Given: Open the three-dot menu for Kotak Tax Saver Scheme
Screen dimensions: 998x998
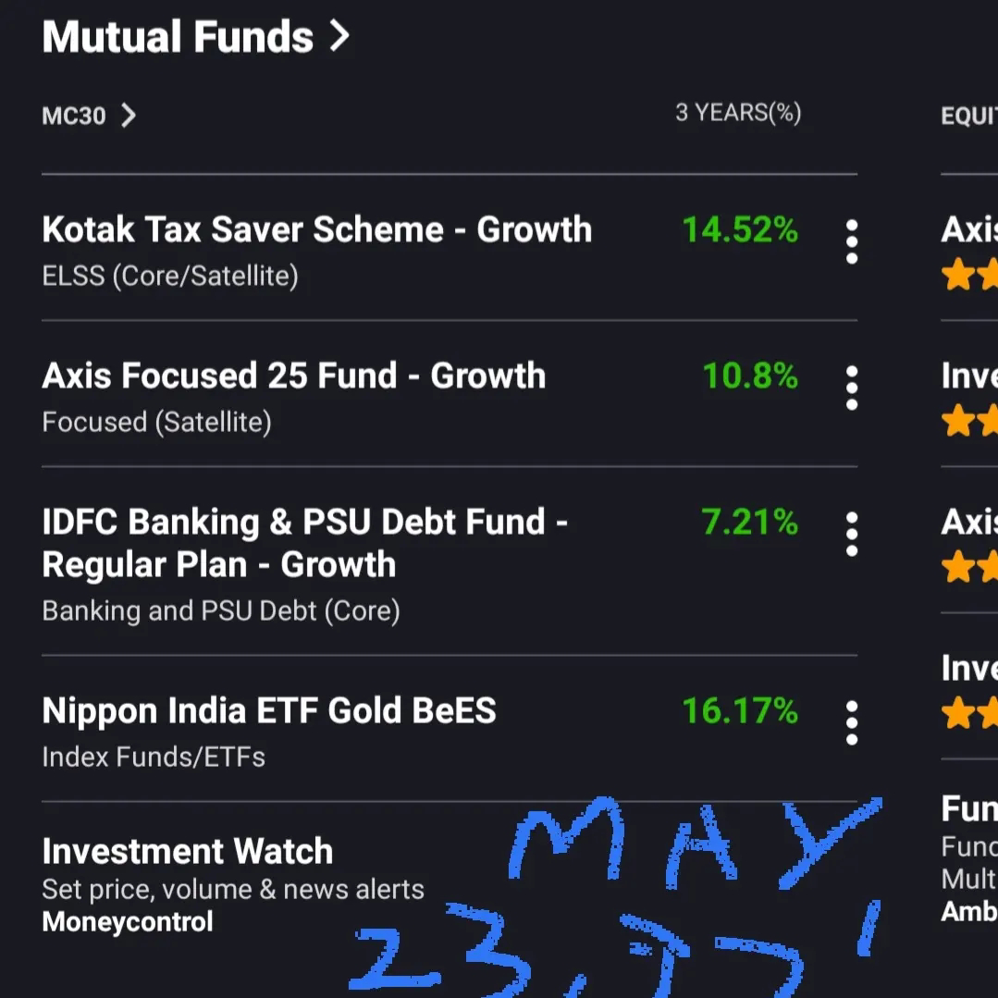Looking at the screenshot, I should pos(852,241).
